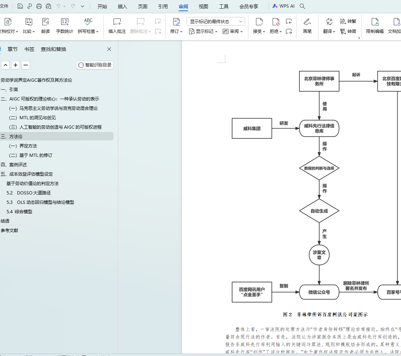
Task: Open the search magnifier icon near WPS AI
Action: click(x=302, y=7)
